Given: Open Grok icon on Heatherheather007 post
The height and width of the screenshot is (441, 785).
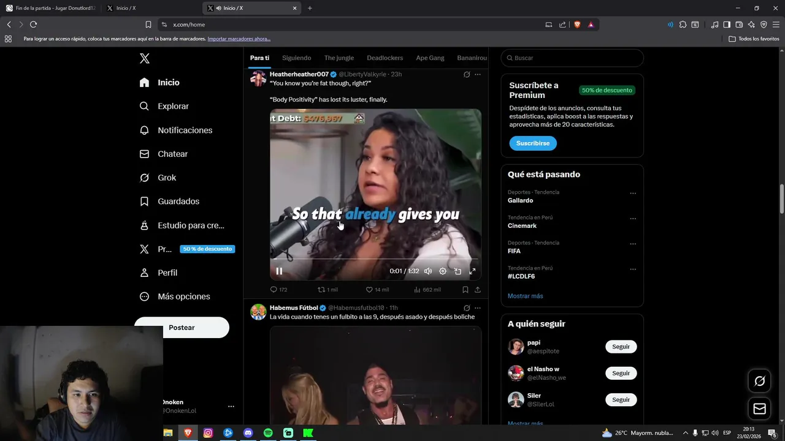Looking at the screenshot, I should (x=467, y=74).
